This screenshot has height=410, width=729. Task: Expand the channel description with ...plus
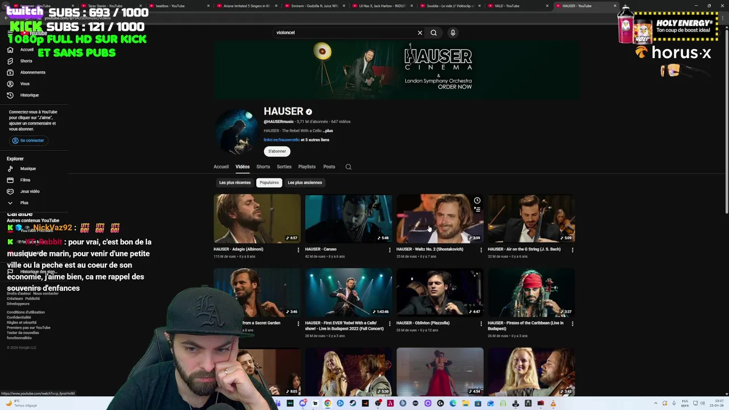coord(327,131)
